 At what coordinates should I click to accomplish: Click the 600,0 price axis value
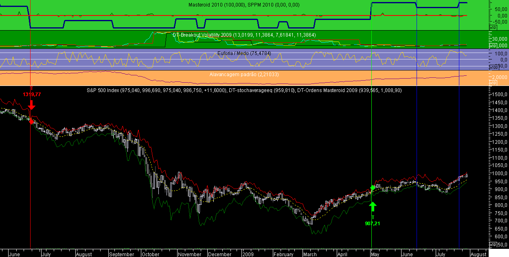tap(500, 237)
